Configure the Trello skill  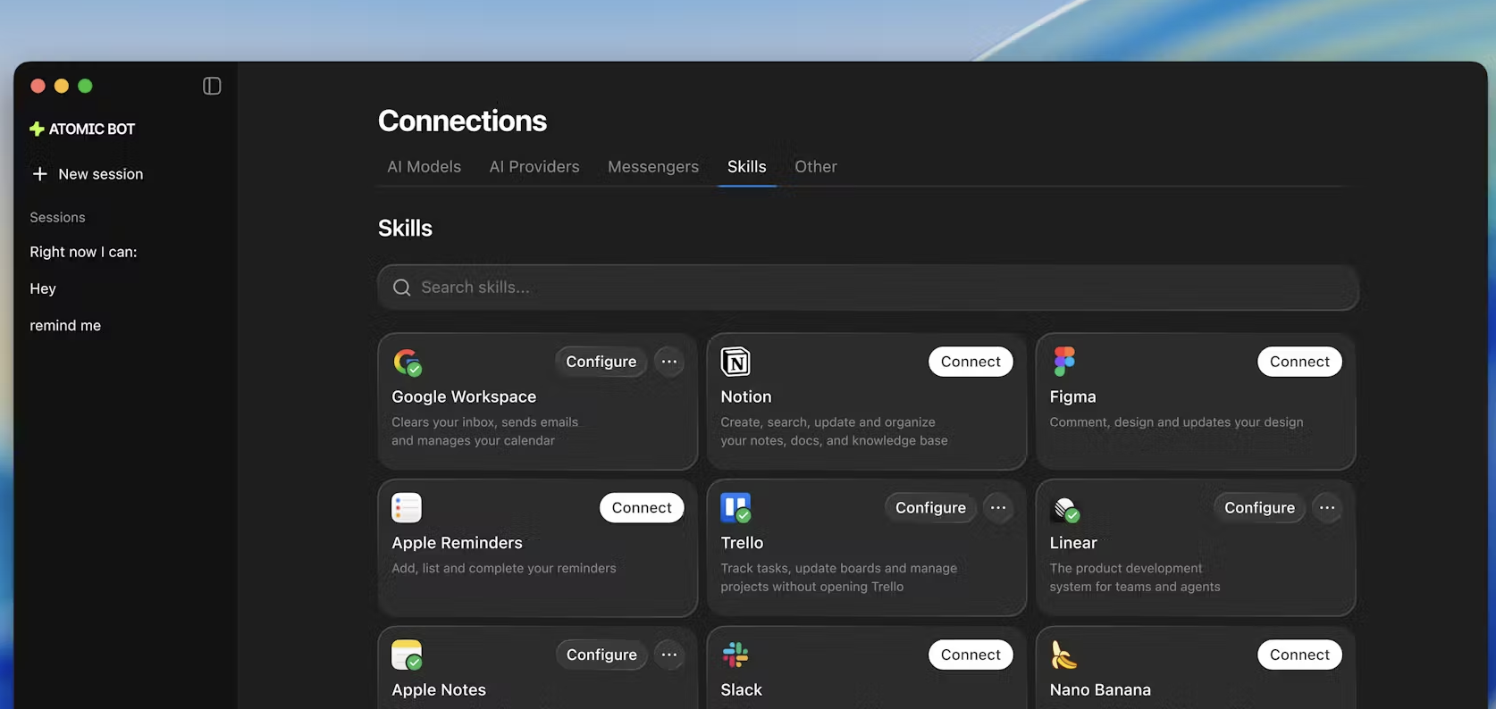930,507
